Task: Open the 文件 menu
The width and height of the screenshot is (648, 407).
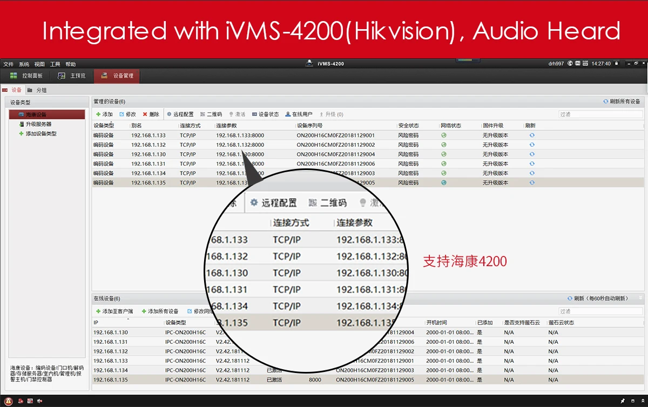Action: click(x=9, y=64)
